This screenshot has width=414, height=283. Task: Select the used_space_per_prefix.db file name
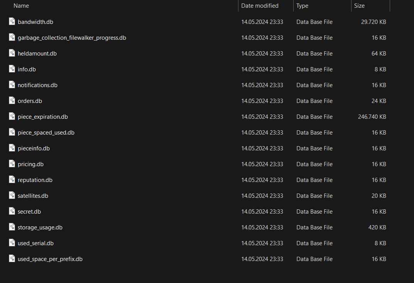click(50, 259)
